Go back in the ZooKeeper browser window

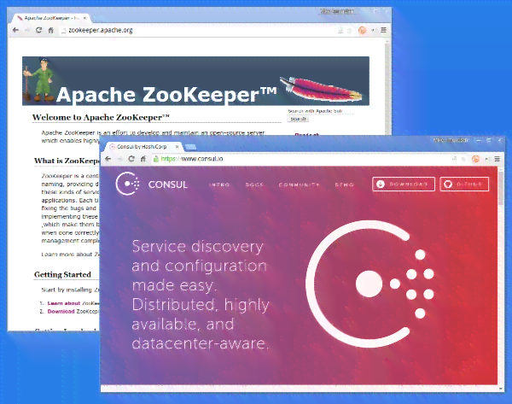click(x=15, y=30)
